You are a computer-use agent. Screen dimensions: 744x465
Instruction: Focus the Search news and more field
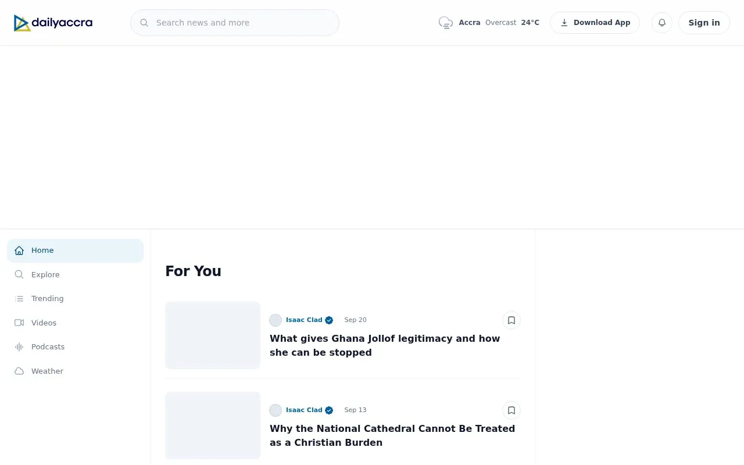[x=235, y=23]
